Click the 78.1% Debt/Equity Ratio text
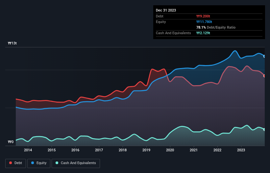This screenshot has height=173, width=270. (216, 27)
